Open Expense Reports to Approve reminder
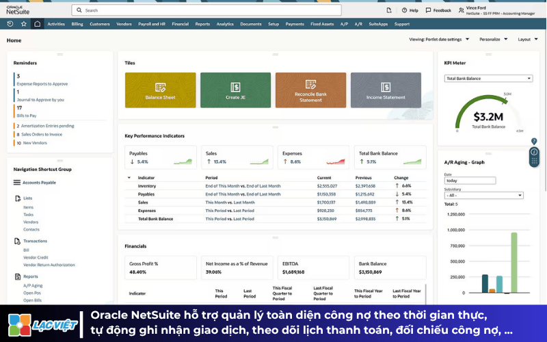This screenshot has height=342, width=547. pos(42,83)
